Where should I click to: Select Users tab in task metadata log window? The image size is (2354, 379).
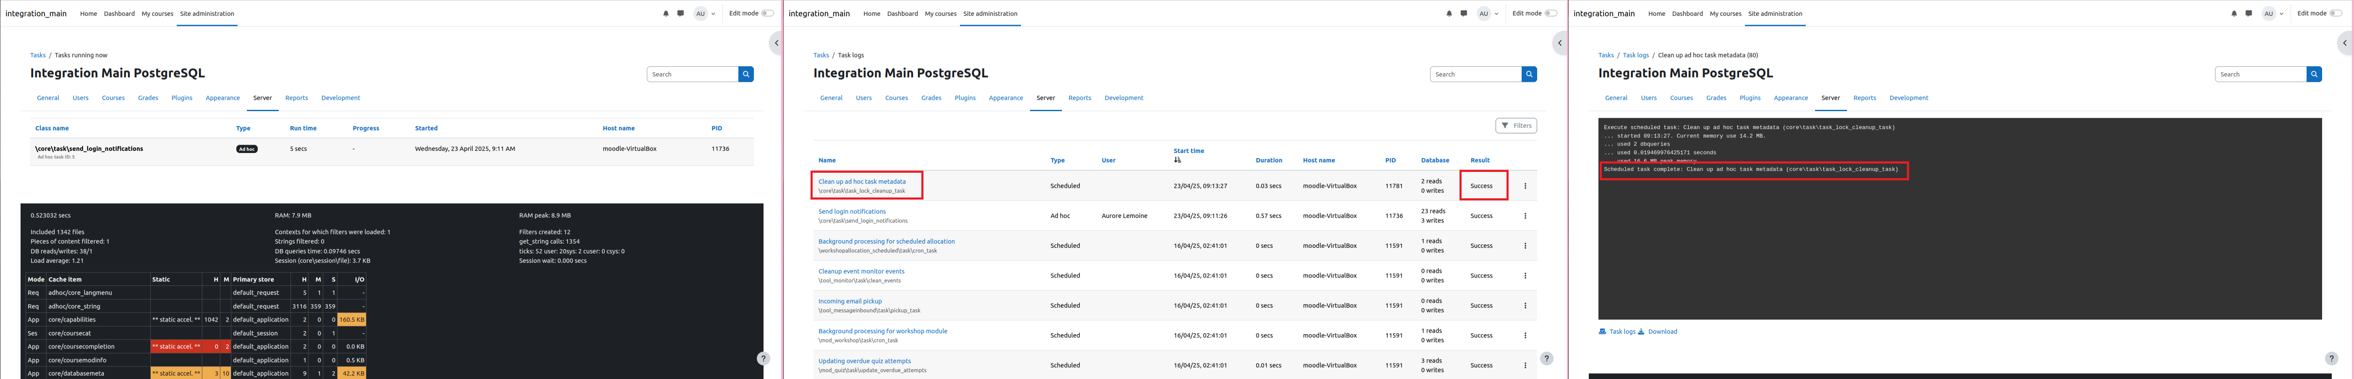pyautogui.click(x=1648, y=98)
